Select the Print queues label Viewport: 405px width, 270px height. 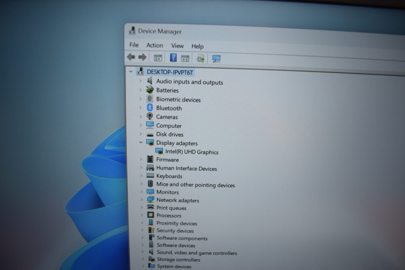tap(171, 208)
